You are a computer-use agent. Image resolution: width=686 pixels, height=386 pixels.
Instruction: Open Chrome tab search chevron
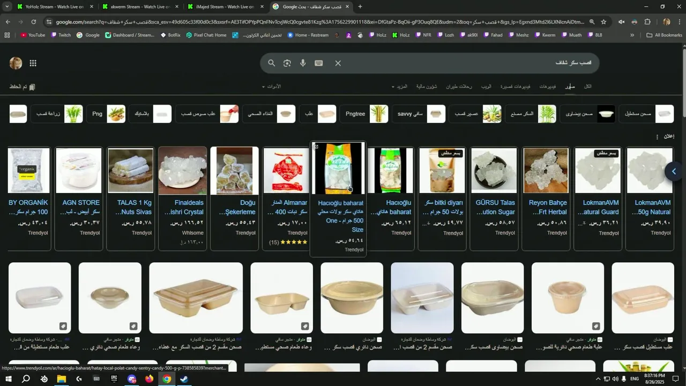pyautogui.click(x=7, y=6)
